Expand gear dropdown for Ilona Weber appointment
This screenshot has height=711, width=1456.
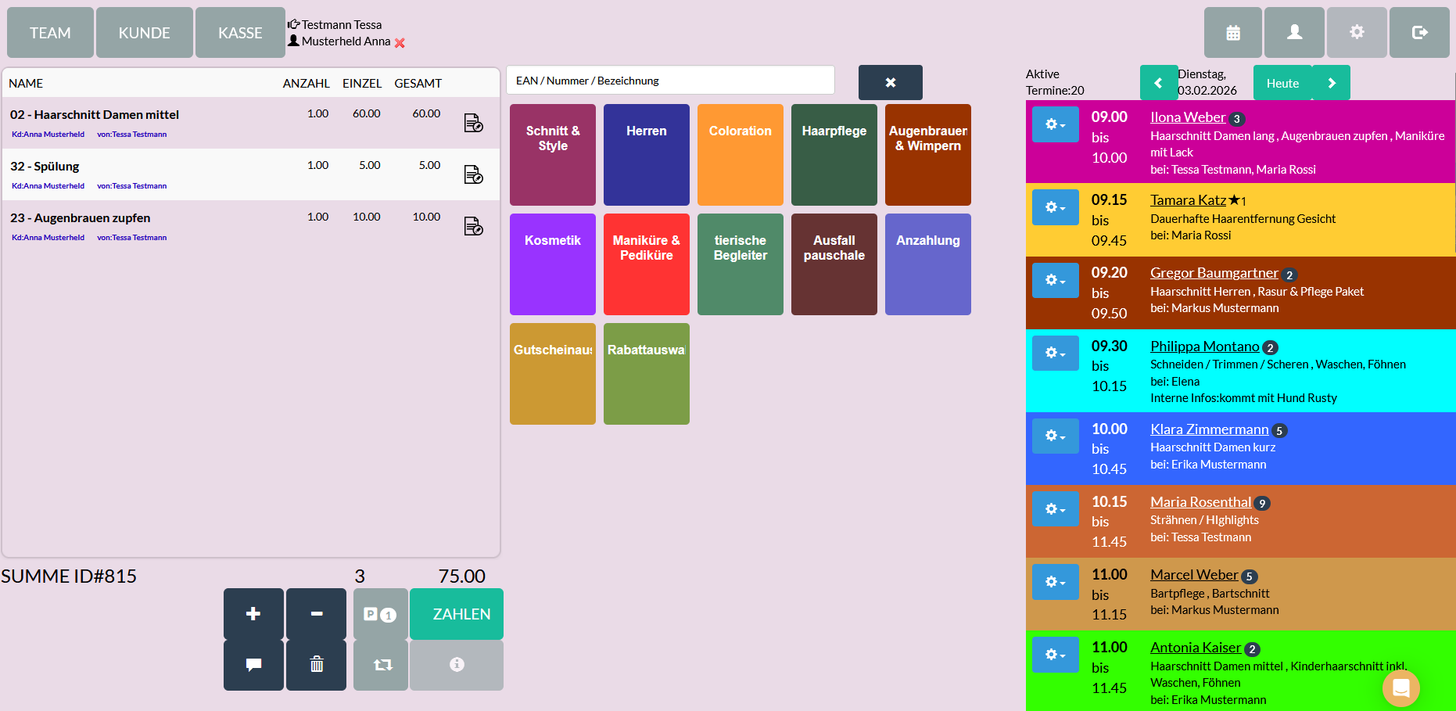click(x=1055, y=124)
